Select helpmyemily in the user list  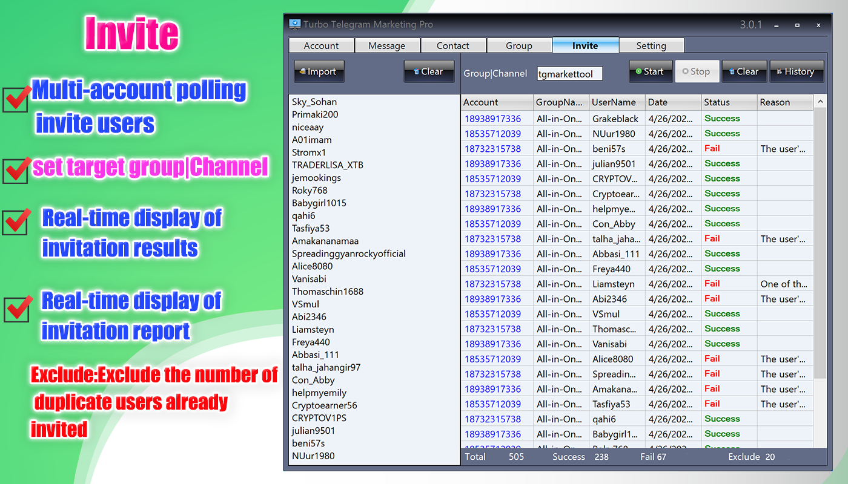(319, 393)
